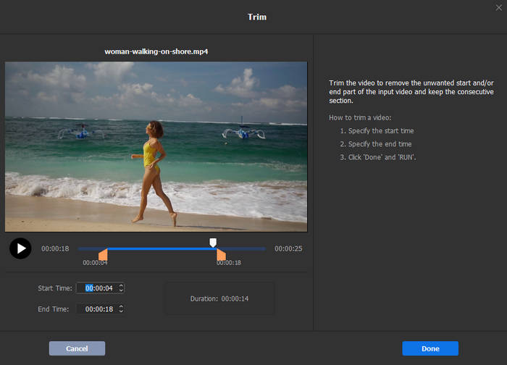
Task: Click inside the Start Time field
Action: [x=100, y=288]
